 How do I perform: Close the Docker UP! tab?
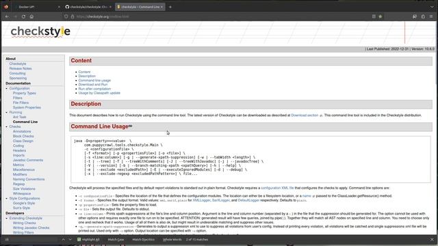[x=59, y=7]
